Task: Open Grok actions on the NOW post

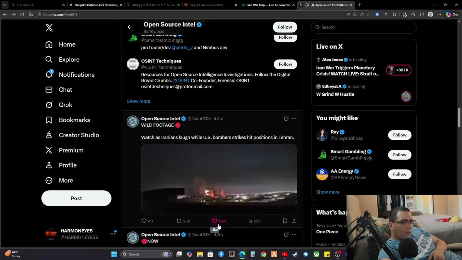Action: coord(286,235)
